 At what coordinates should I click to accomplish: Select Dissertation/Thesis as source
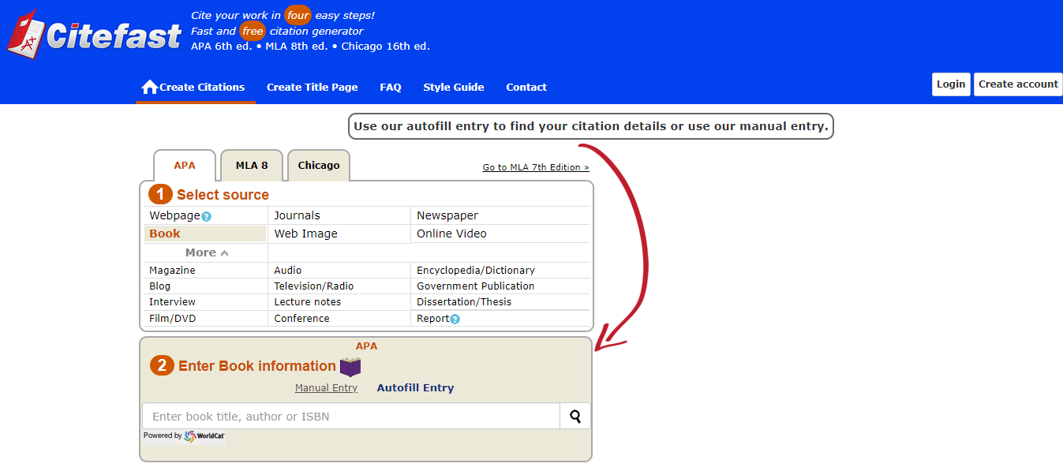(464, 302)
